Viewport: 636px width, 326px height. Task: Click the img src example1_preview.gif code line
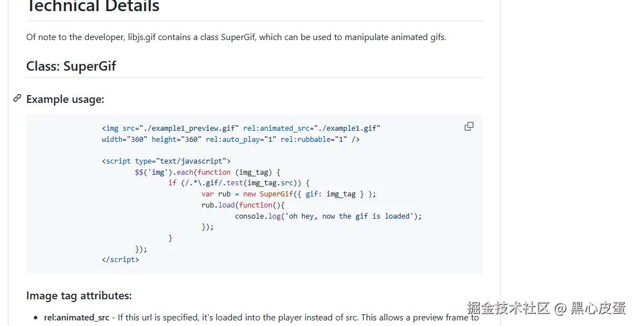point(241,129)
